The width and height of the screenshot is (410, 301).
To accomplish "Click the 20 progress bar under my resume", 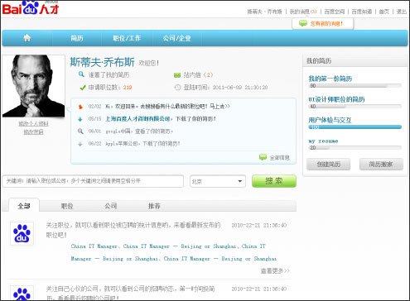I will (355, 148).
